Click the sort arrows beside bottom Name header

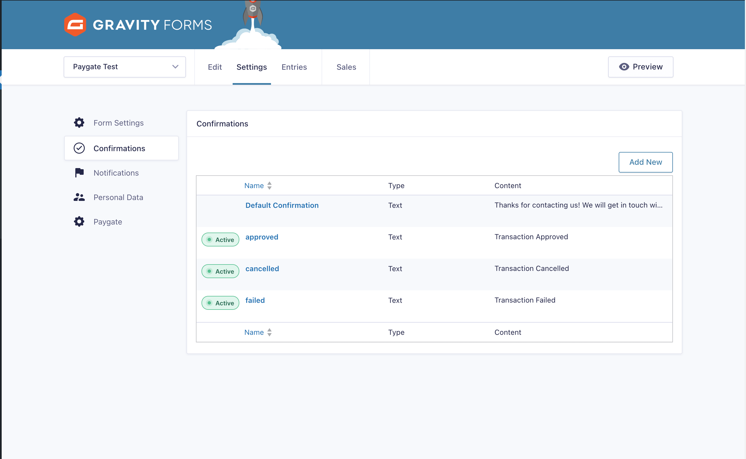pos(270,332)
